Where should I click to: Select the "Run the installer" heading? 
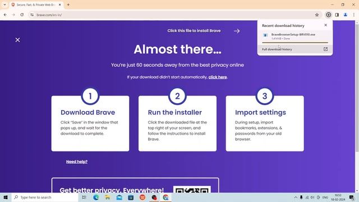pyautogui.click(x=174, y=112)
